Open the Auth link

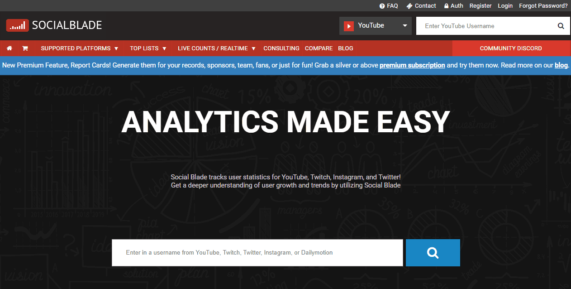[x=453, y=6]
